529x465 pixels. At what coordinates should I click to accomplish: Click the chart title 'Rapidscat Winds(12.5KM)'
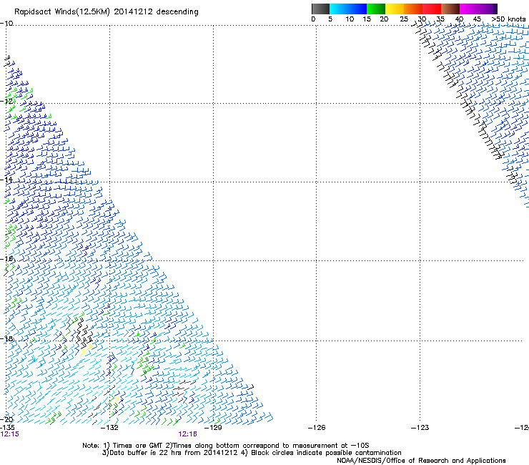click(x=62, y=12)
